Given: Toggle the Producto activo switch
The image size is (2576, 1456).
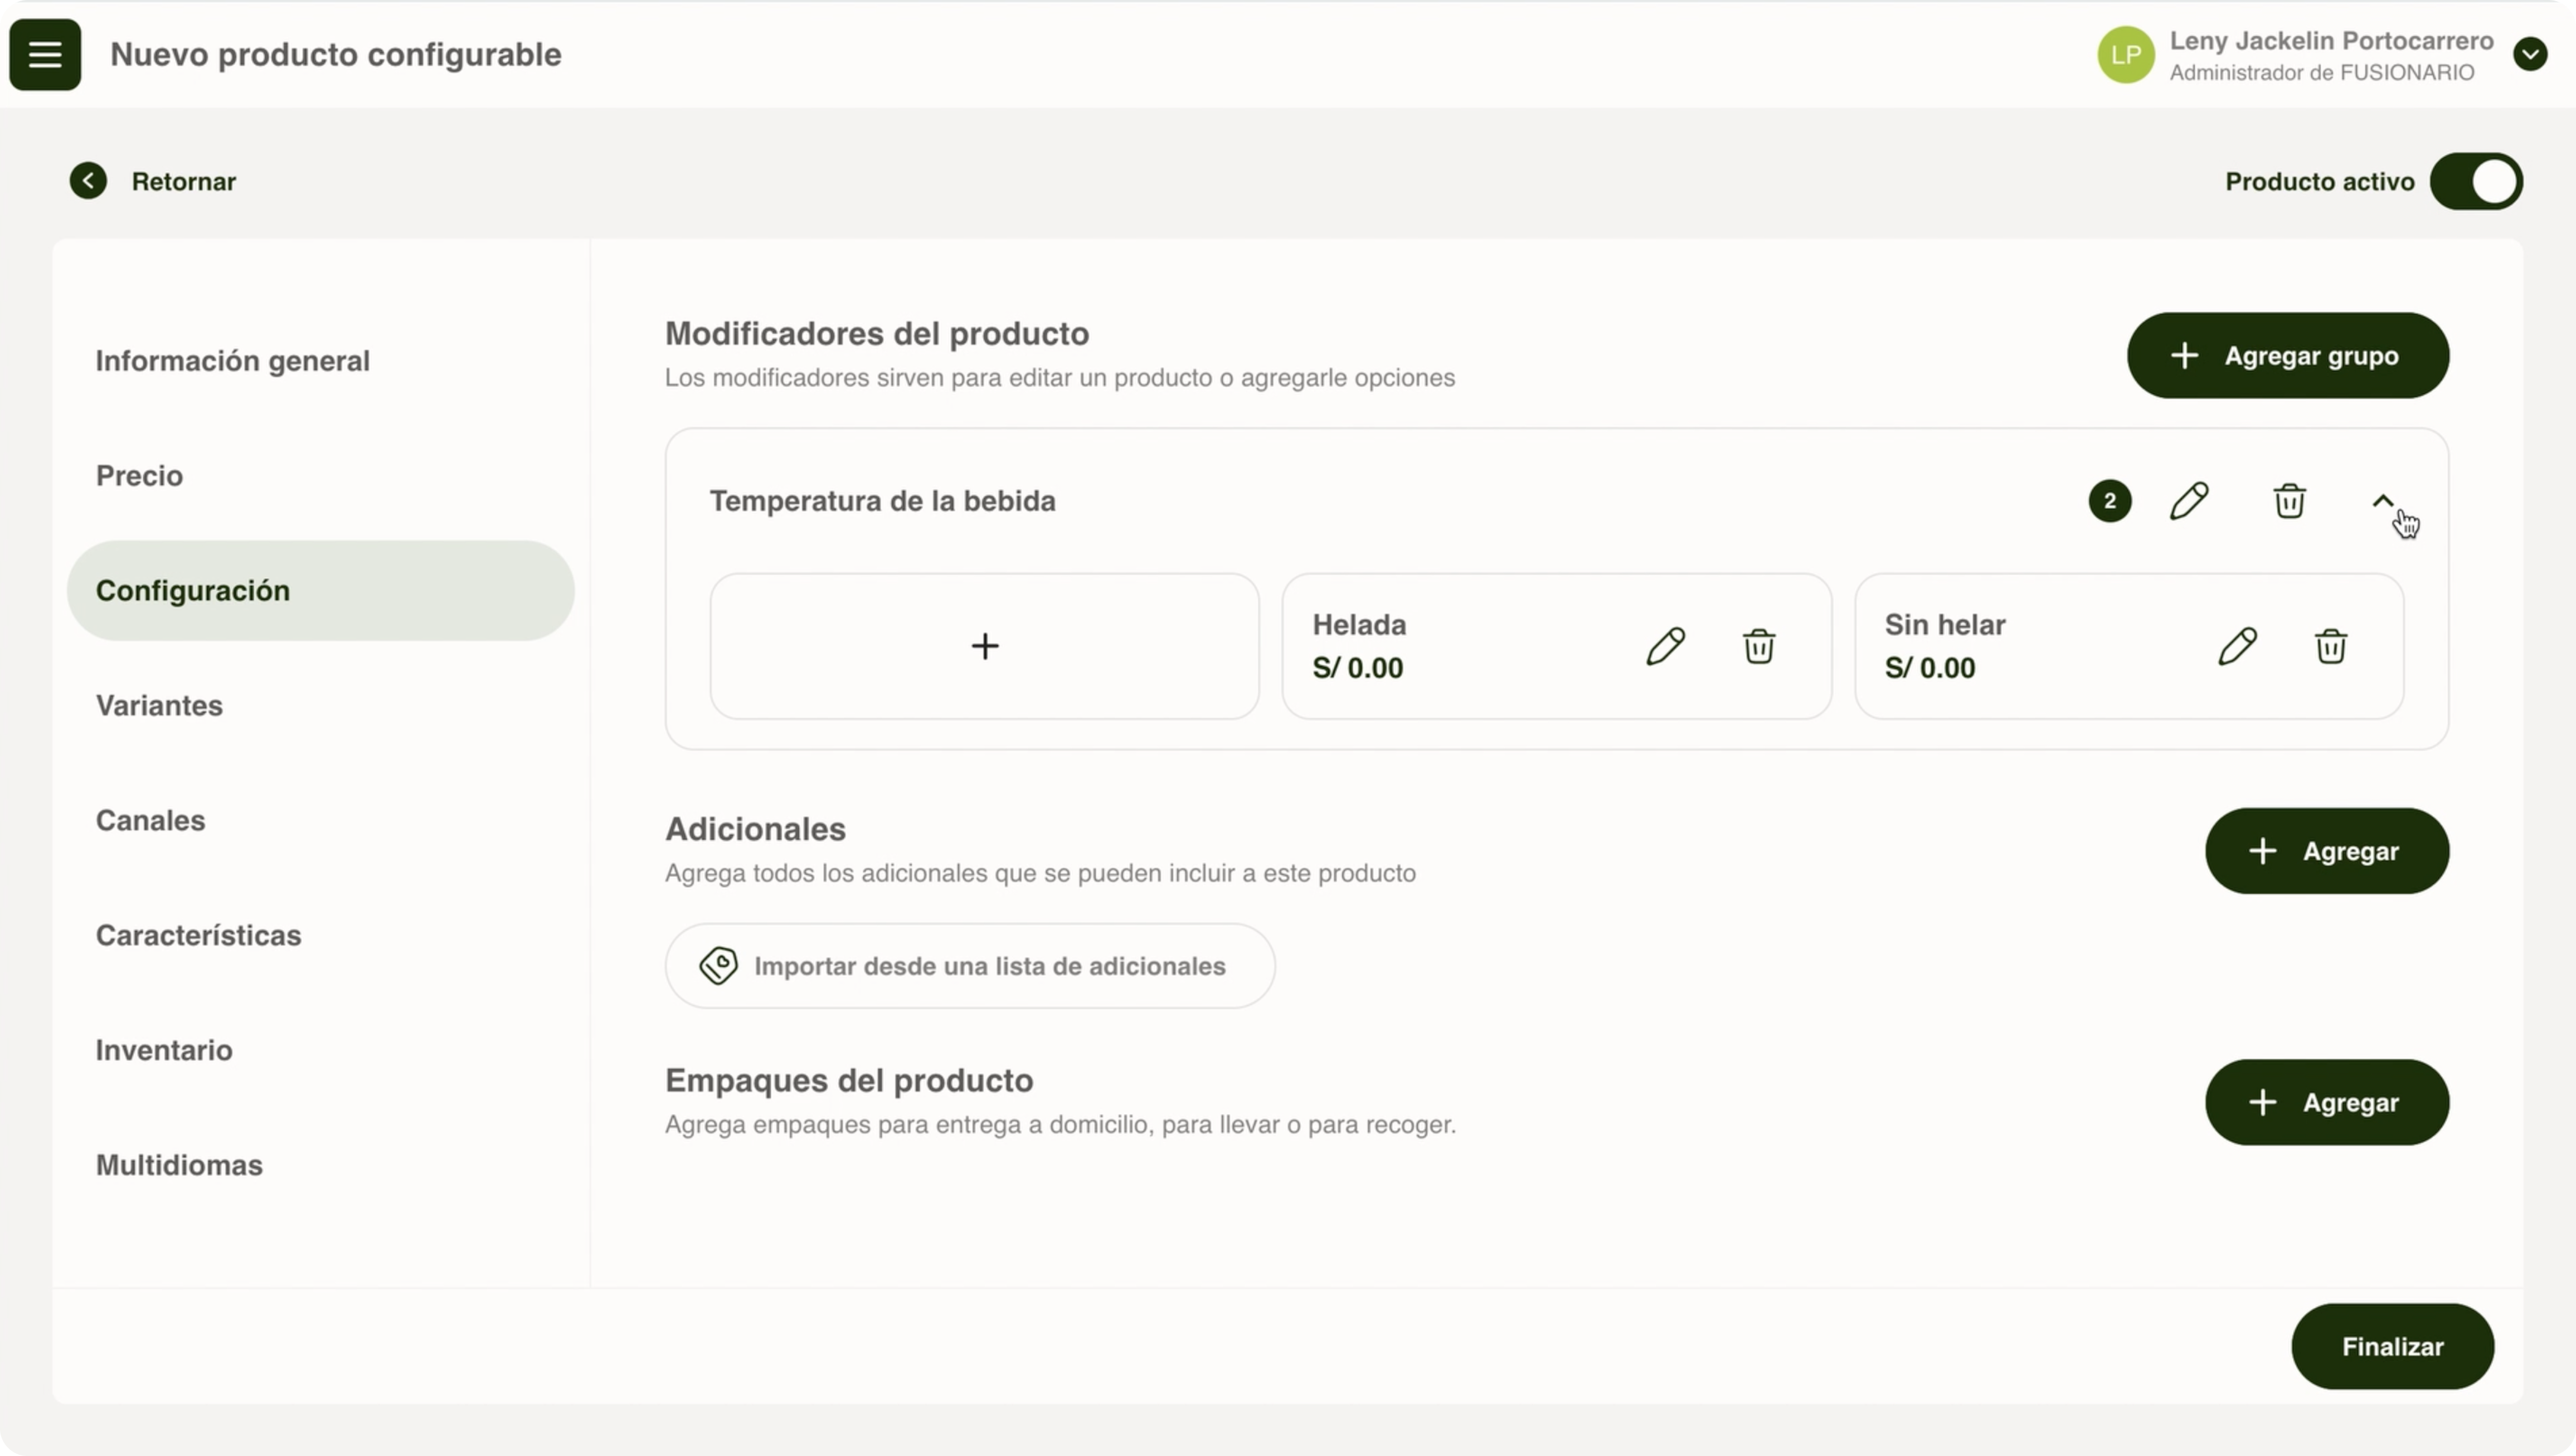Looking at the screenshot, I should click(2476, 181).
